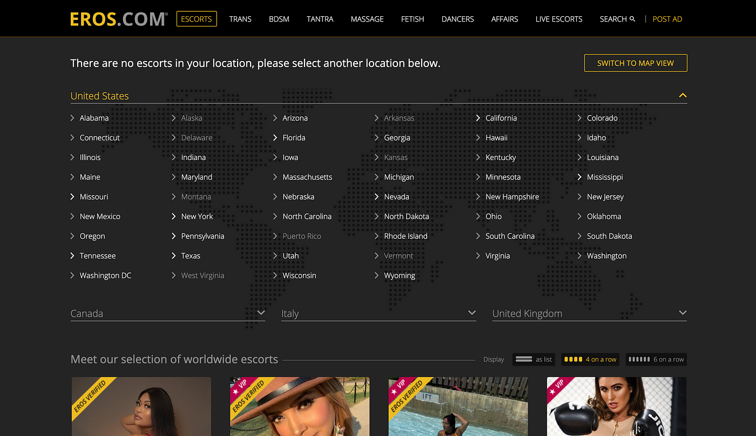This screenshot has width=756, height=436.
Task: Select Nevada from the state list
Action: pos(396,197)
